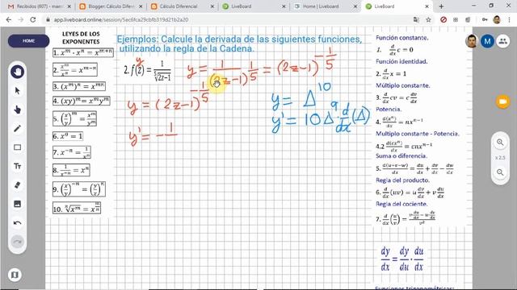Click the address bar URL
Viewport: 517px width, 290px height.
[121, 19]
